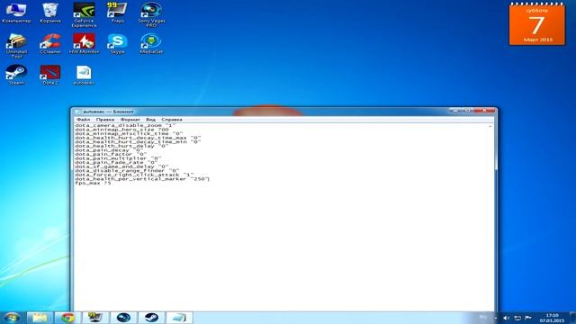Open Google Chrome from the taskbar

[67, 318]
